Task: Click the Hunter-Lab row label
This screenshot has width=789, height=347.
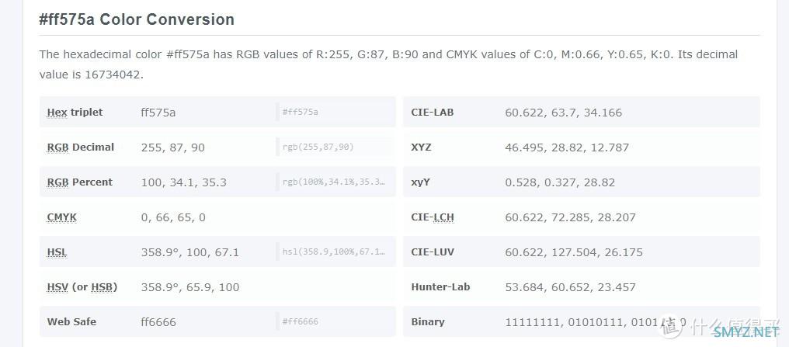Action: pyautogui.click(x=440, y=287)
